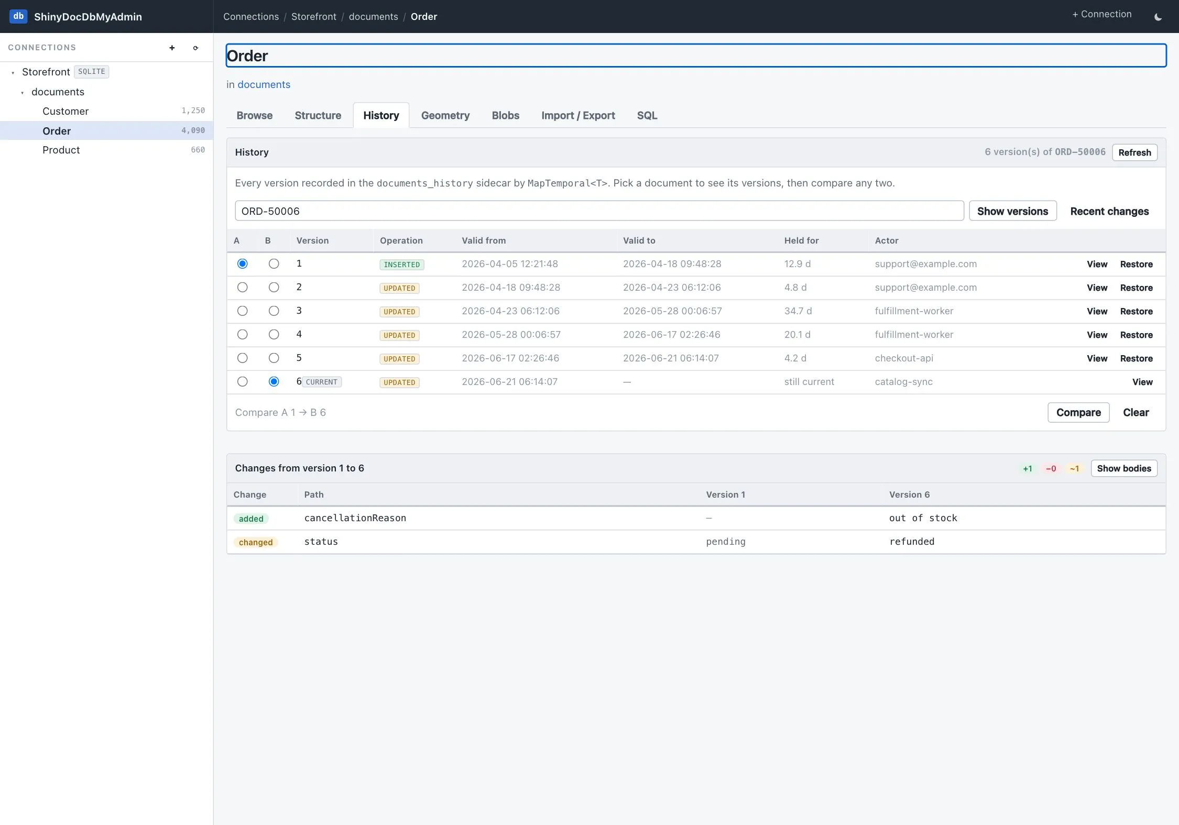The width and height of the screenshot is (1179, 825).
Task: Add new connection from top bar
Action: [1101, 14]
